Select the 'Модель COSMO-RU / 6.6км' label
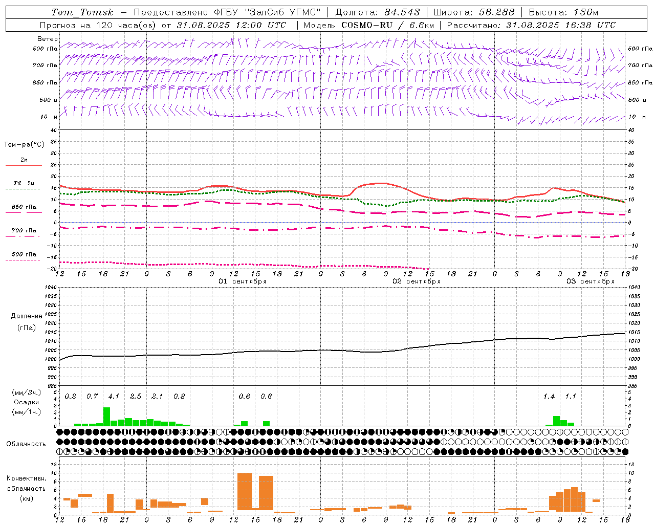 (369, 25)
